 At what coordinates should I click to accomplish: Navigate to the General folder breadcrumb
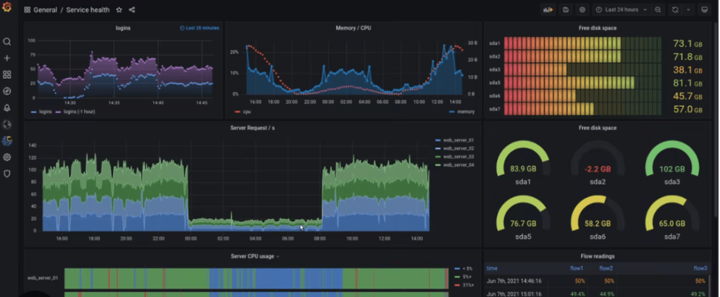click(45, 10)
